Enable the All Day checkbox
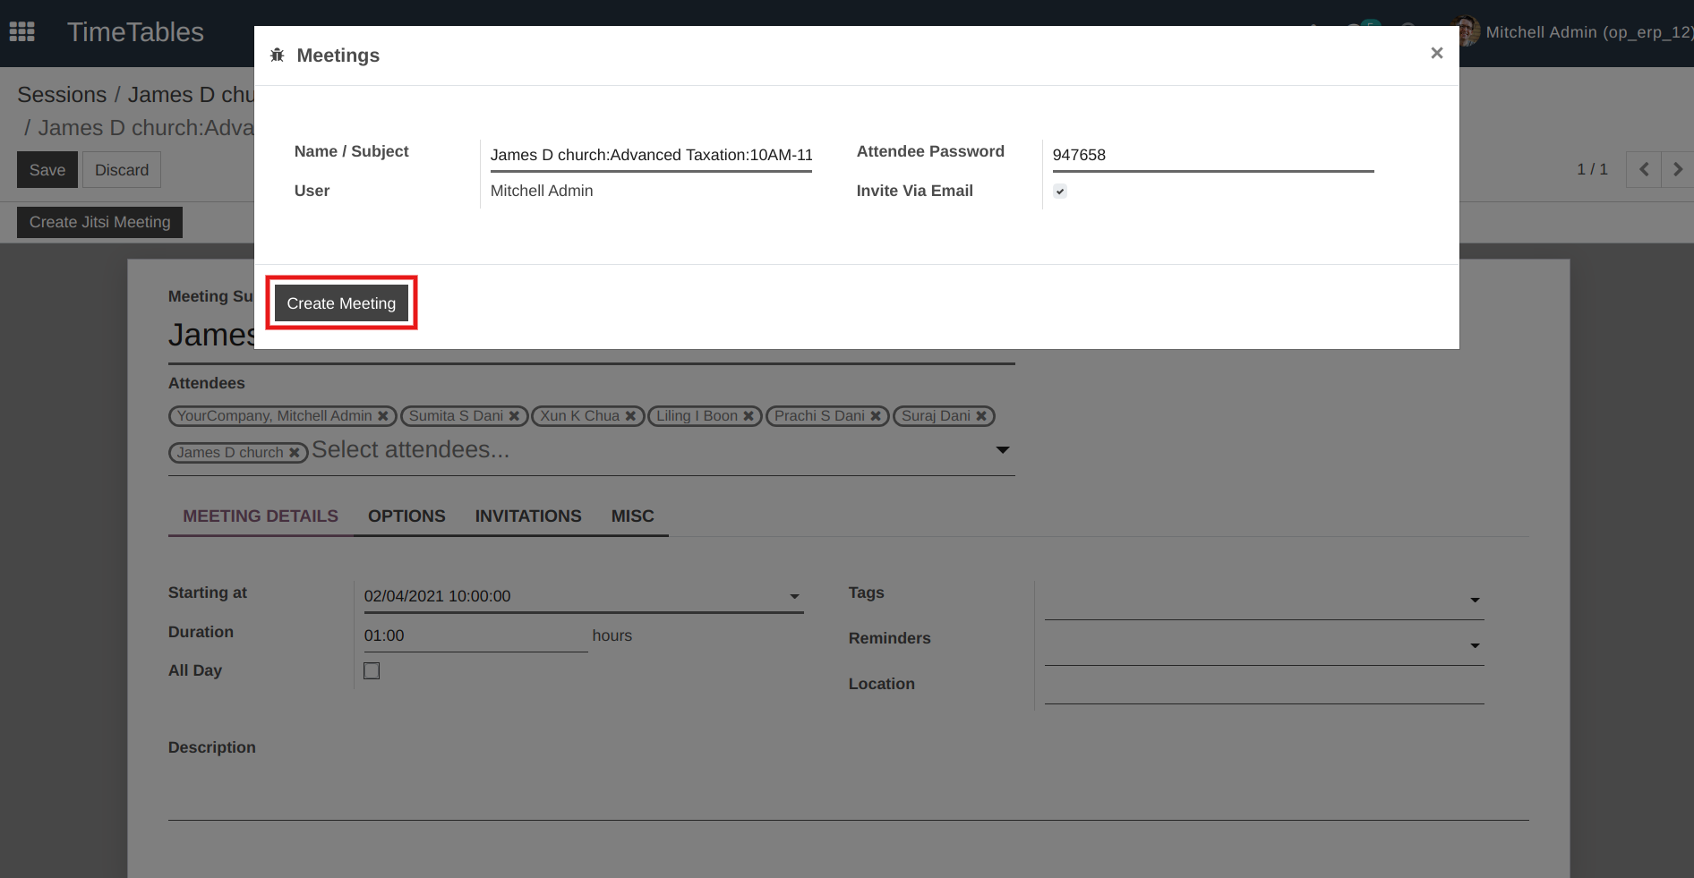The width and height of the screenshot is (1694, 878). pyautogui.click(x=372, y=670)
